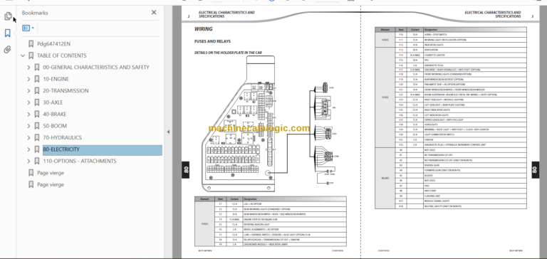Viewport: 547px width, 259px height.
Task: Expand the 10-ENGINE bookmark
Action: point(28,79)
